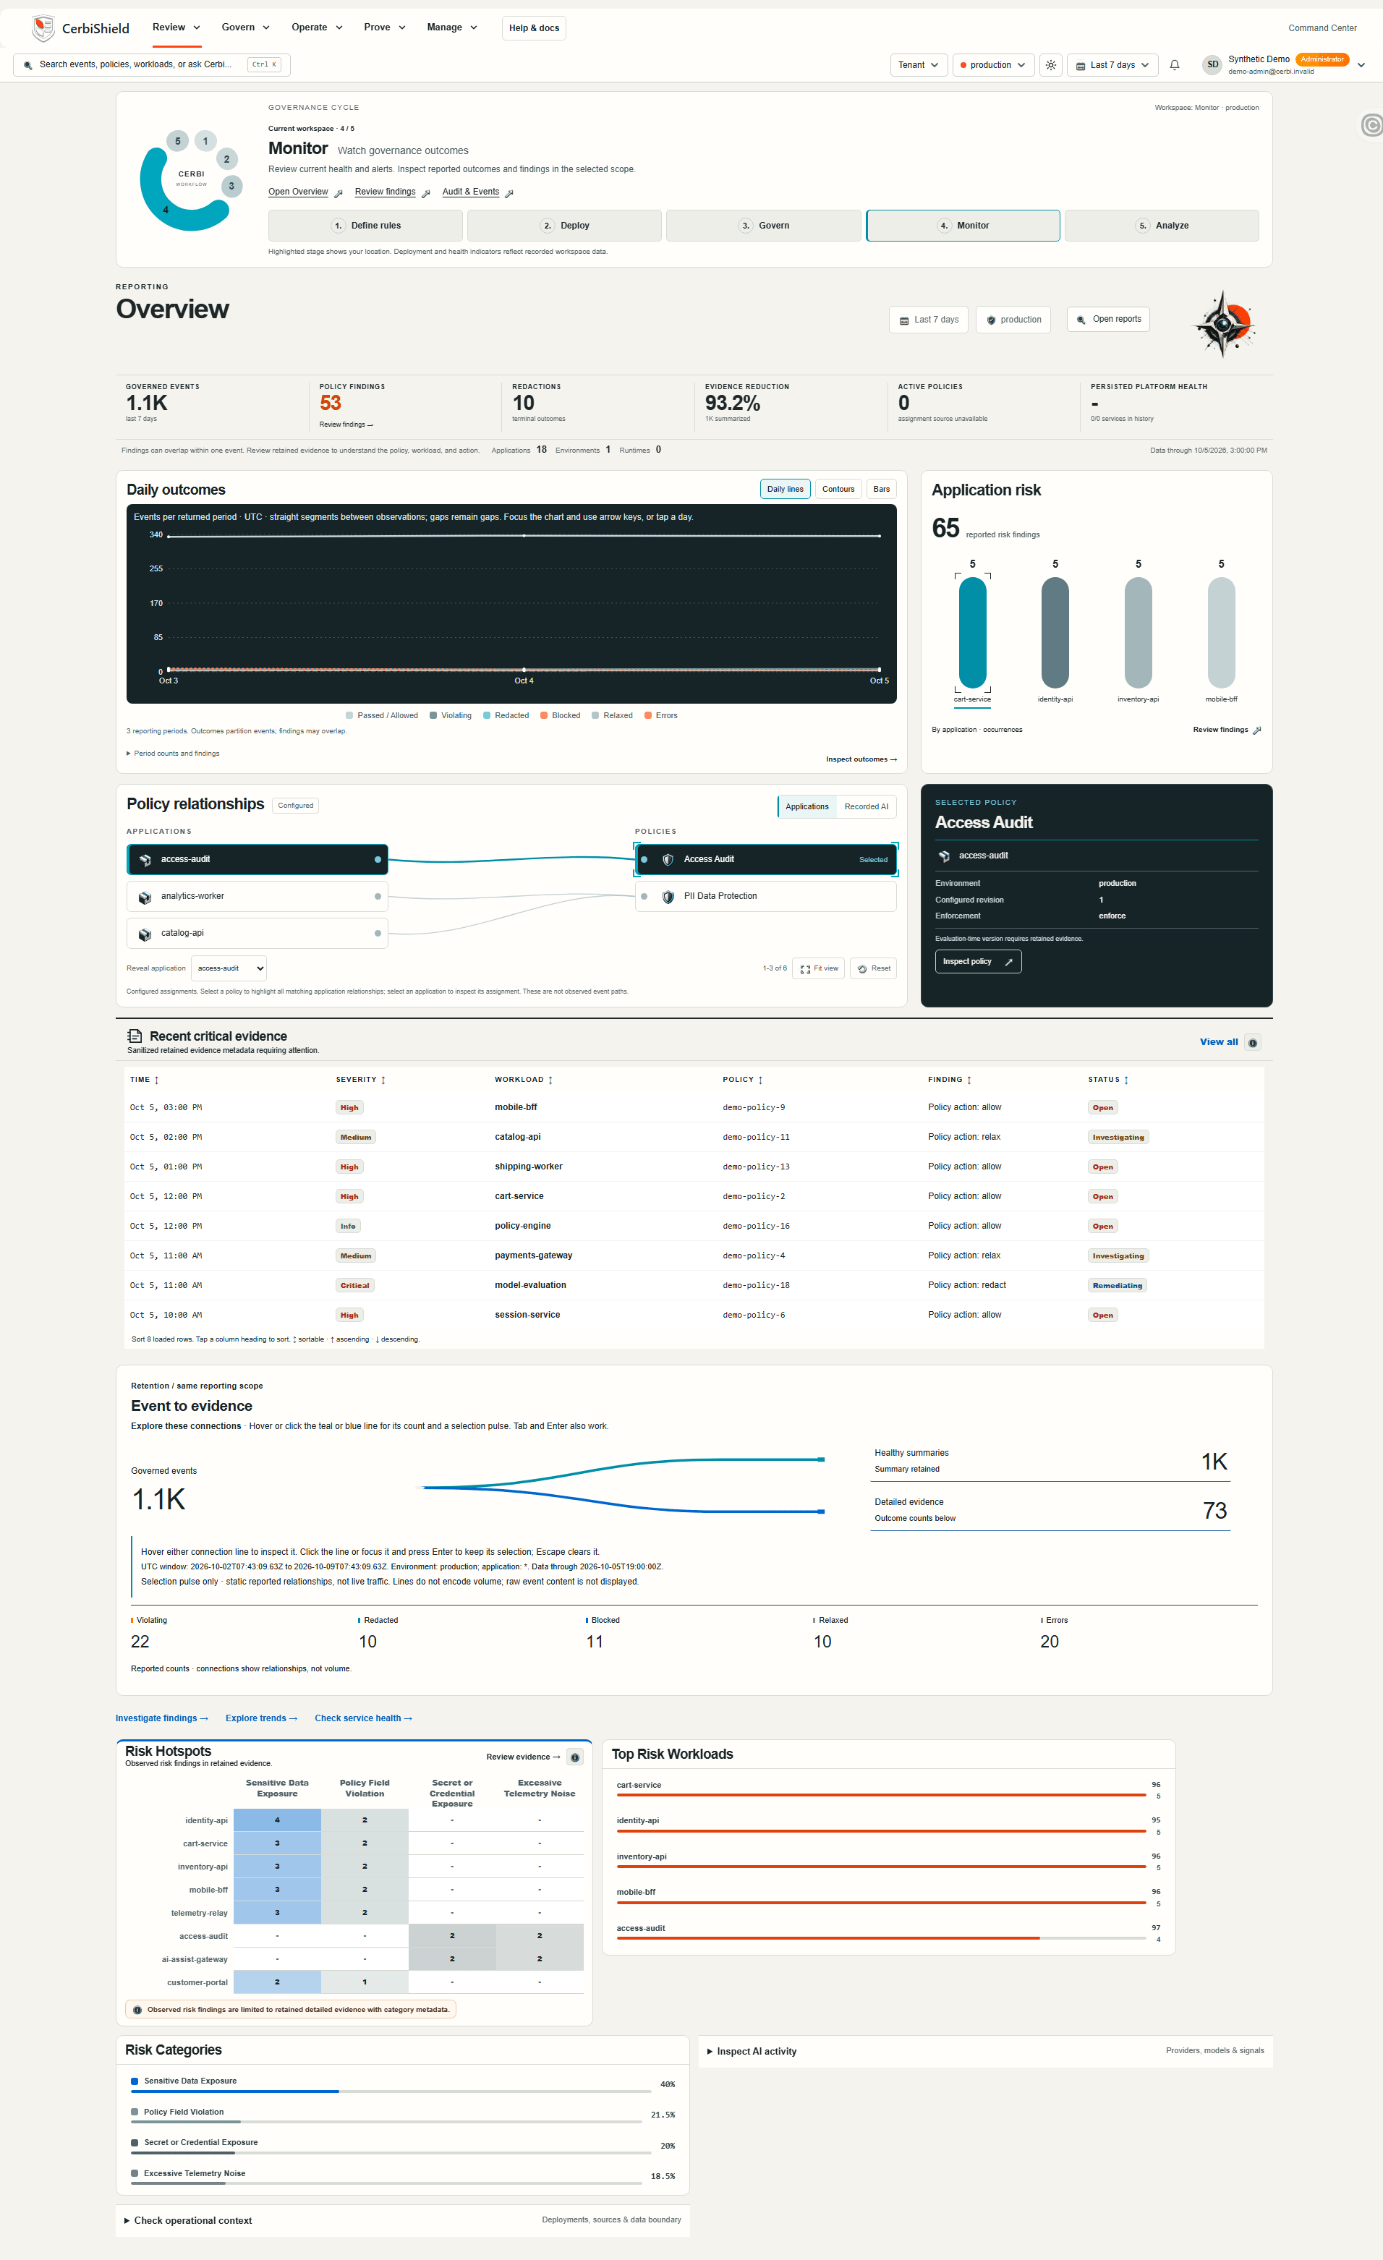Viewport: 1383px width, 2260px height.
Task: Click the info icon beside View all
Action: tap(1253, 1042)
